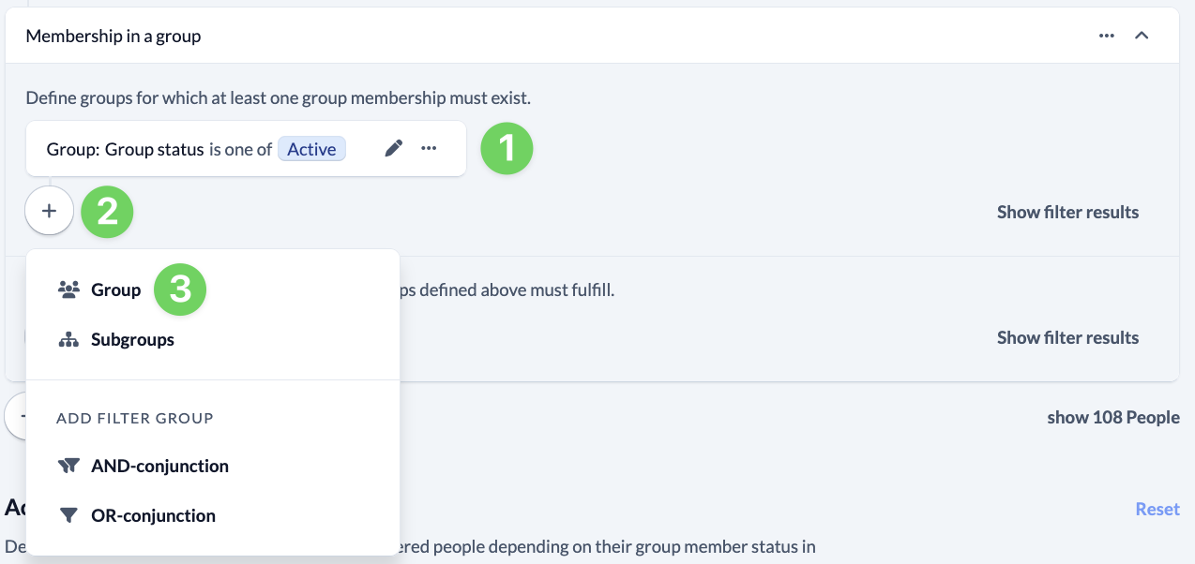1195x564 pixels.
Task: Click the Active status tag
Action: (311, 149)
